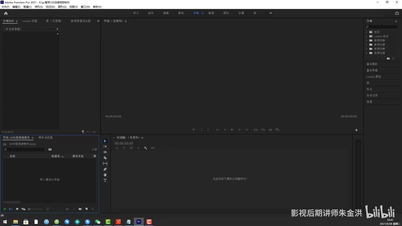Viewport: 402px width, 226px height.
Task: Select the Hand tool
Action: coord(105,175)
